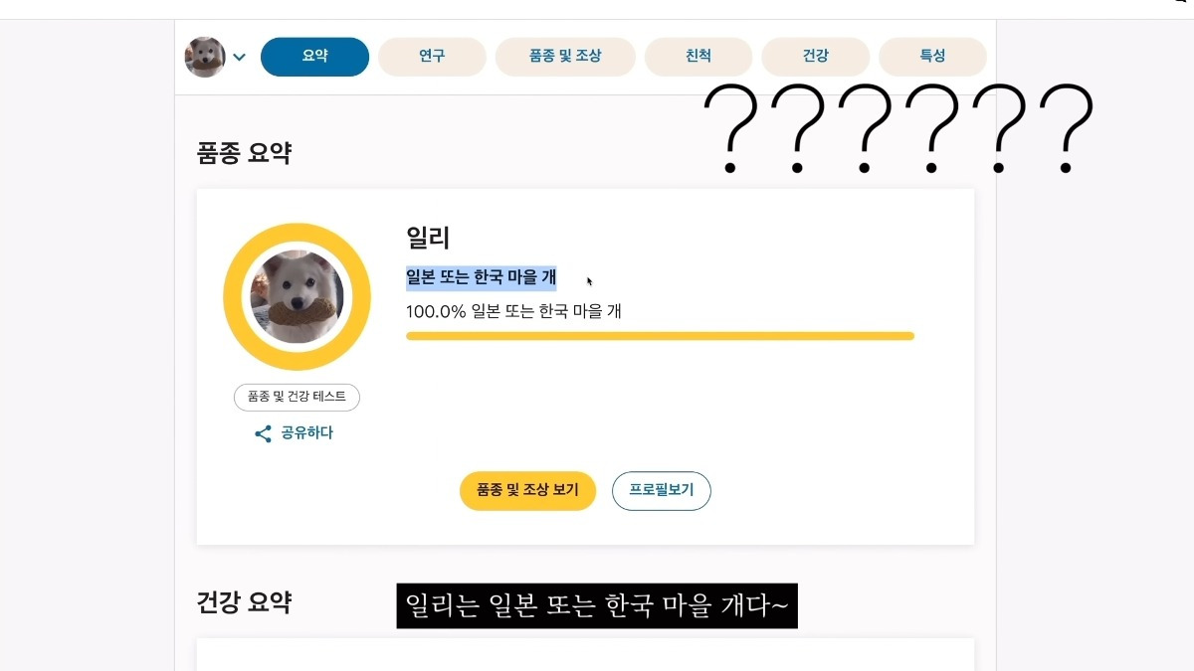Go to the 친척 tab
This screenshot has height=671, width=1194.
point(698,57)
